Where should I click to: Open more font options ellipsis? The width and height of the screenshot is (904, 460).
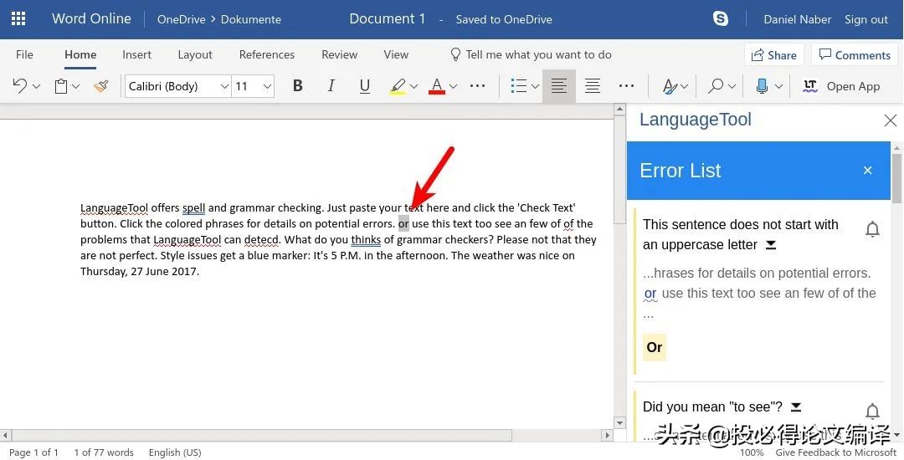[x=477, y=86]
